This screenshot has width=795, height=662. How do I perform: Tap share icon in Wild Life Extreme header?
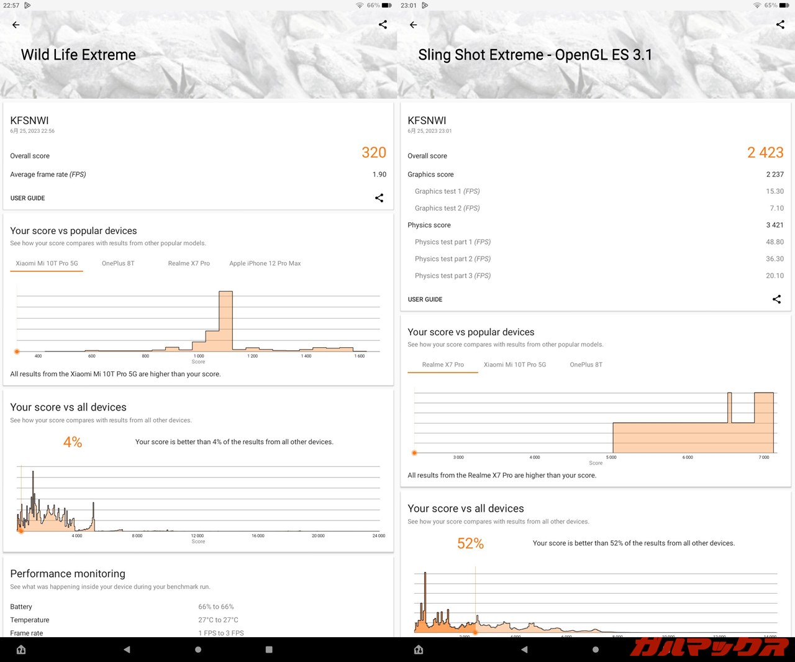(383, 25)
